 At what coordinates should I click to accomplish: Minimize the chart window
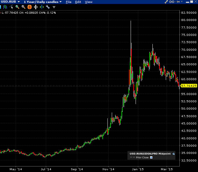pyautogui.click(x=188, y=2)
